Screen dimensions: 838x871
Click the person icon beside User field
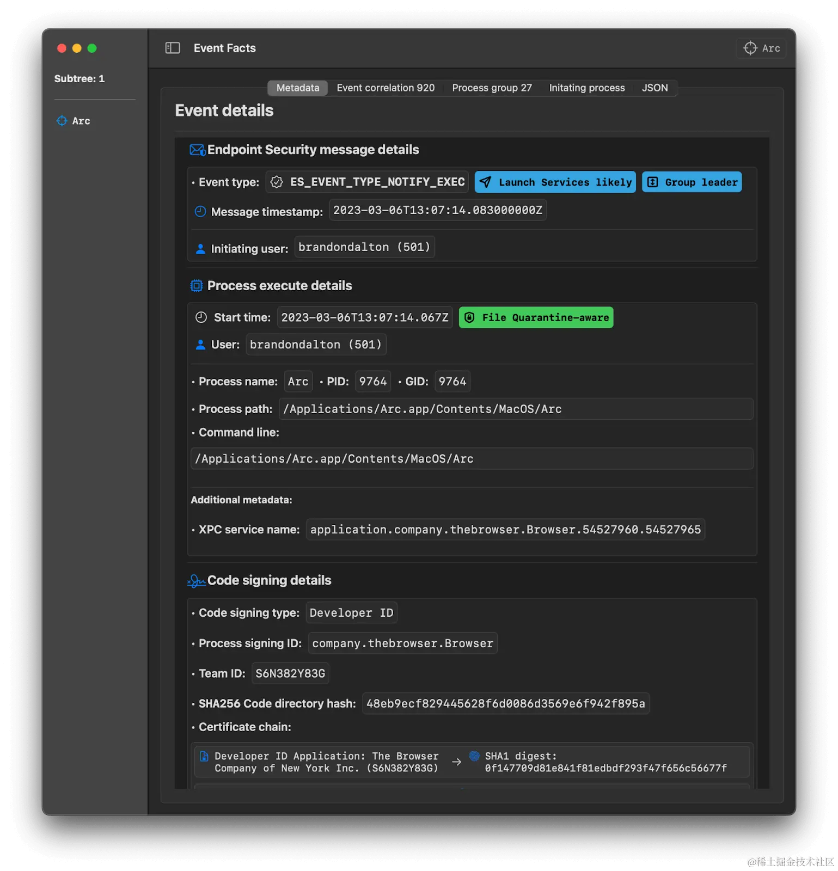point(200,344)
